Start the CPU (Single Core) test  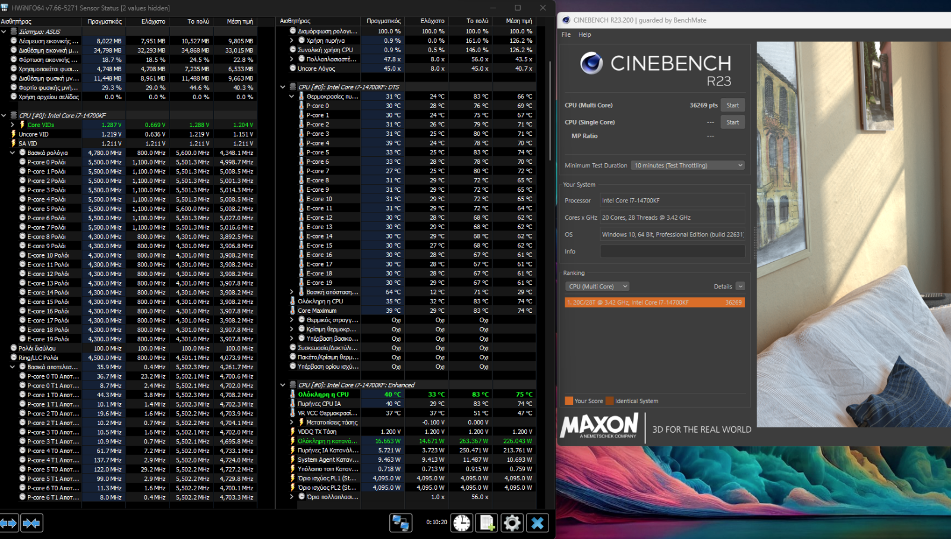click(x=733, y=122)
